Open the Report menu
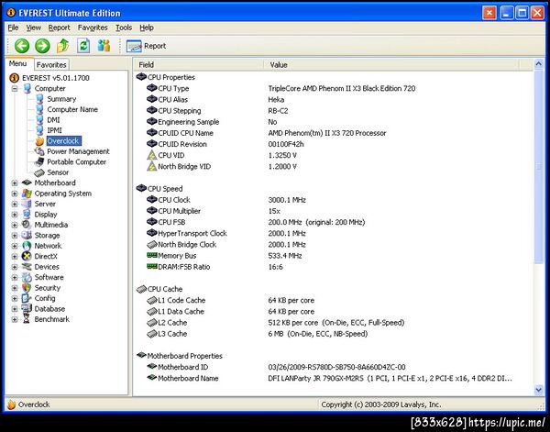The width and height of the screenshot is (550, 432). pyautogui.click(x=60, y=28)
